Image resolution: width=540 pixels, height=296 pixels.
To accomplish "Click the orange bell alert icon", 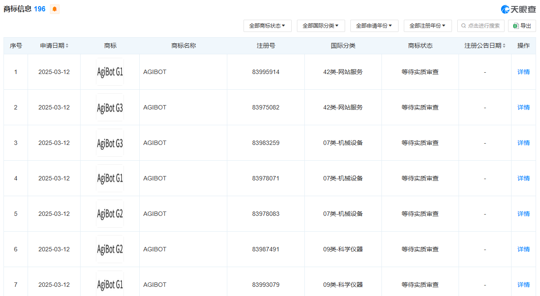I will (x=55, y=9).
